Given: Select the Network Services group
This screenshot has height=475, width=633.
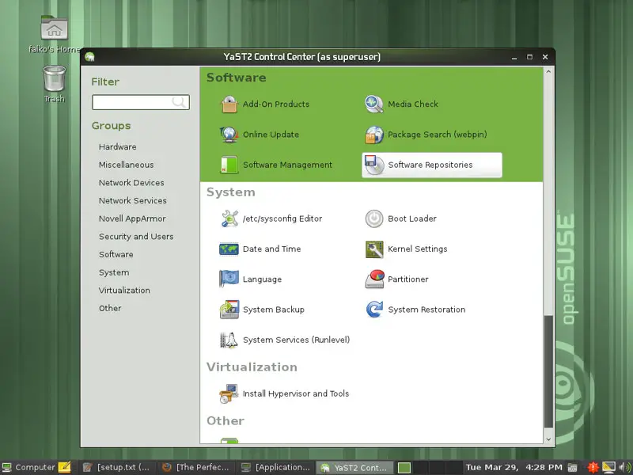Looking at the screenshot, I should pos(132,200).
